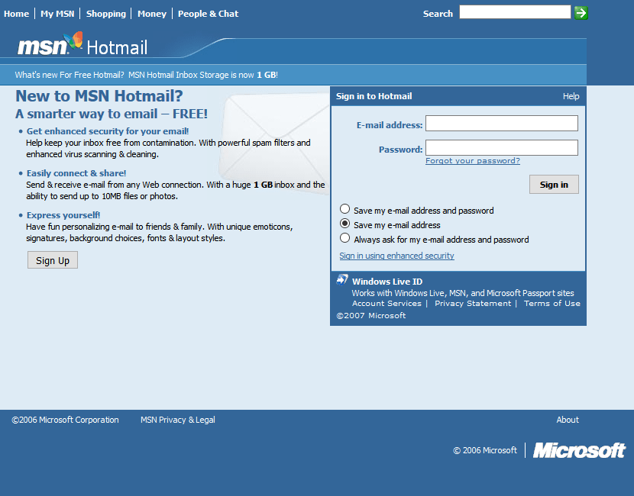Open MSN Privacy & Legal
Viewport: 634px width, 496px height.
click(178, 420)
